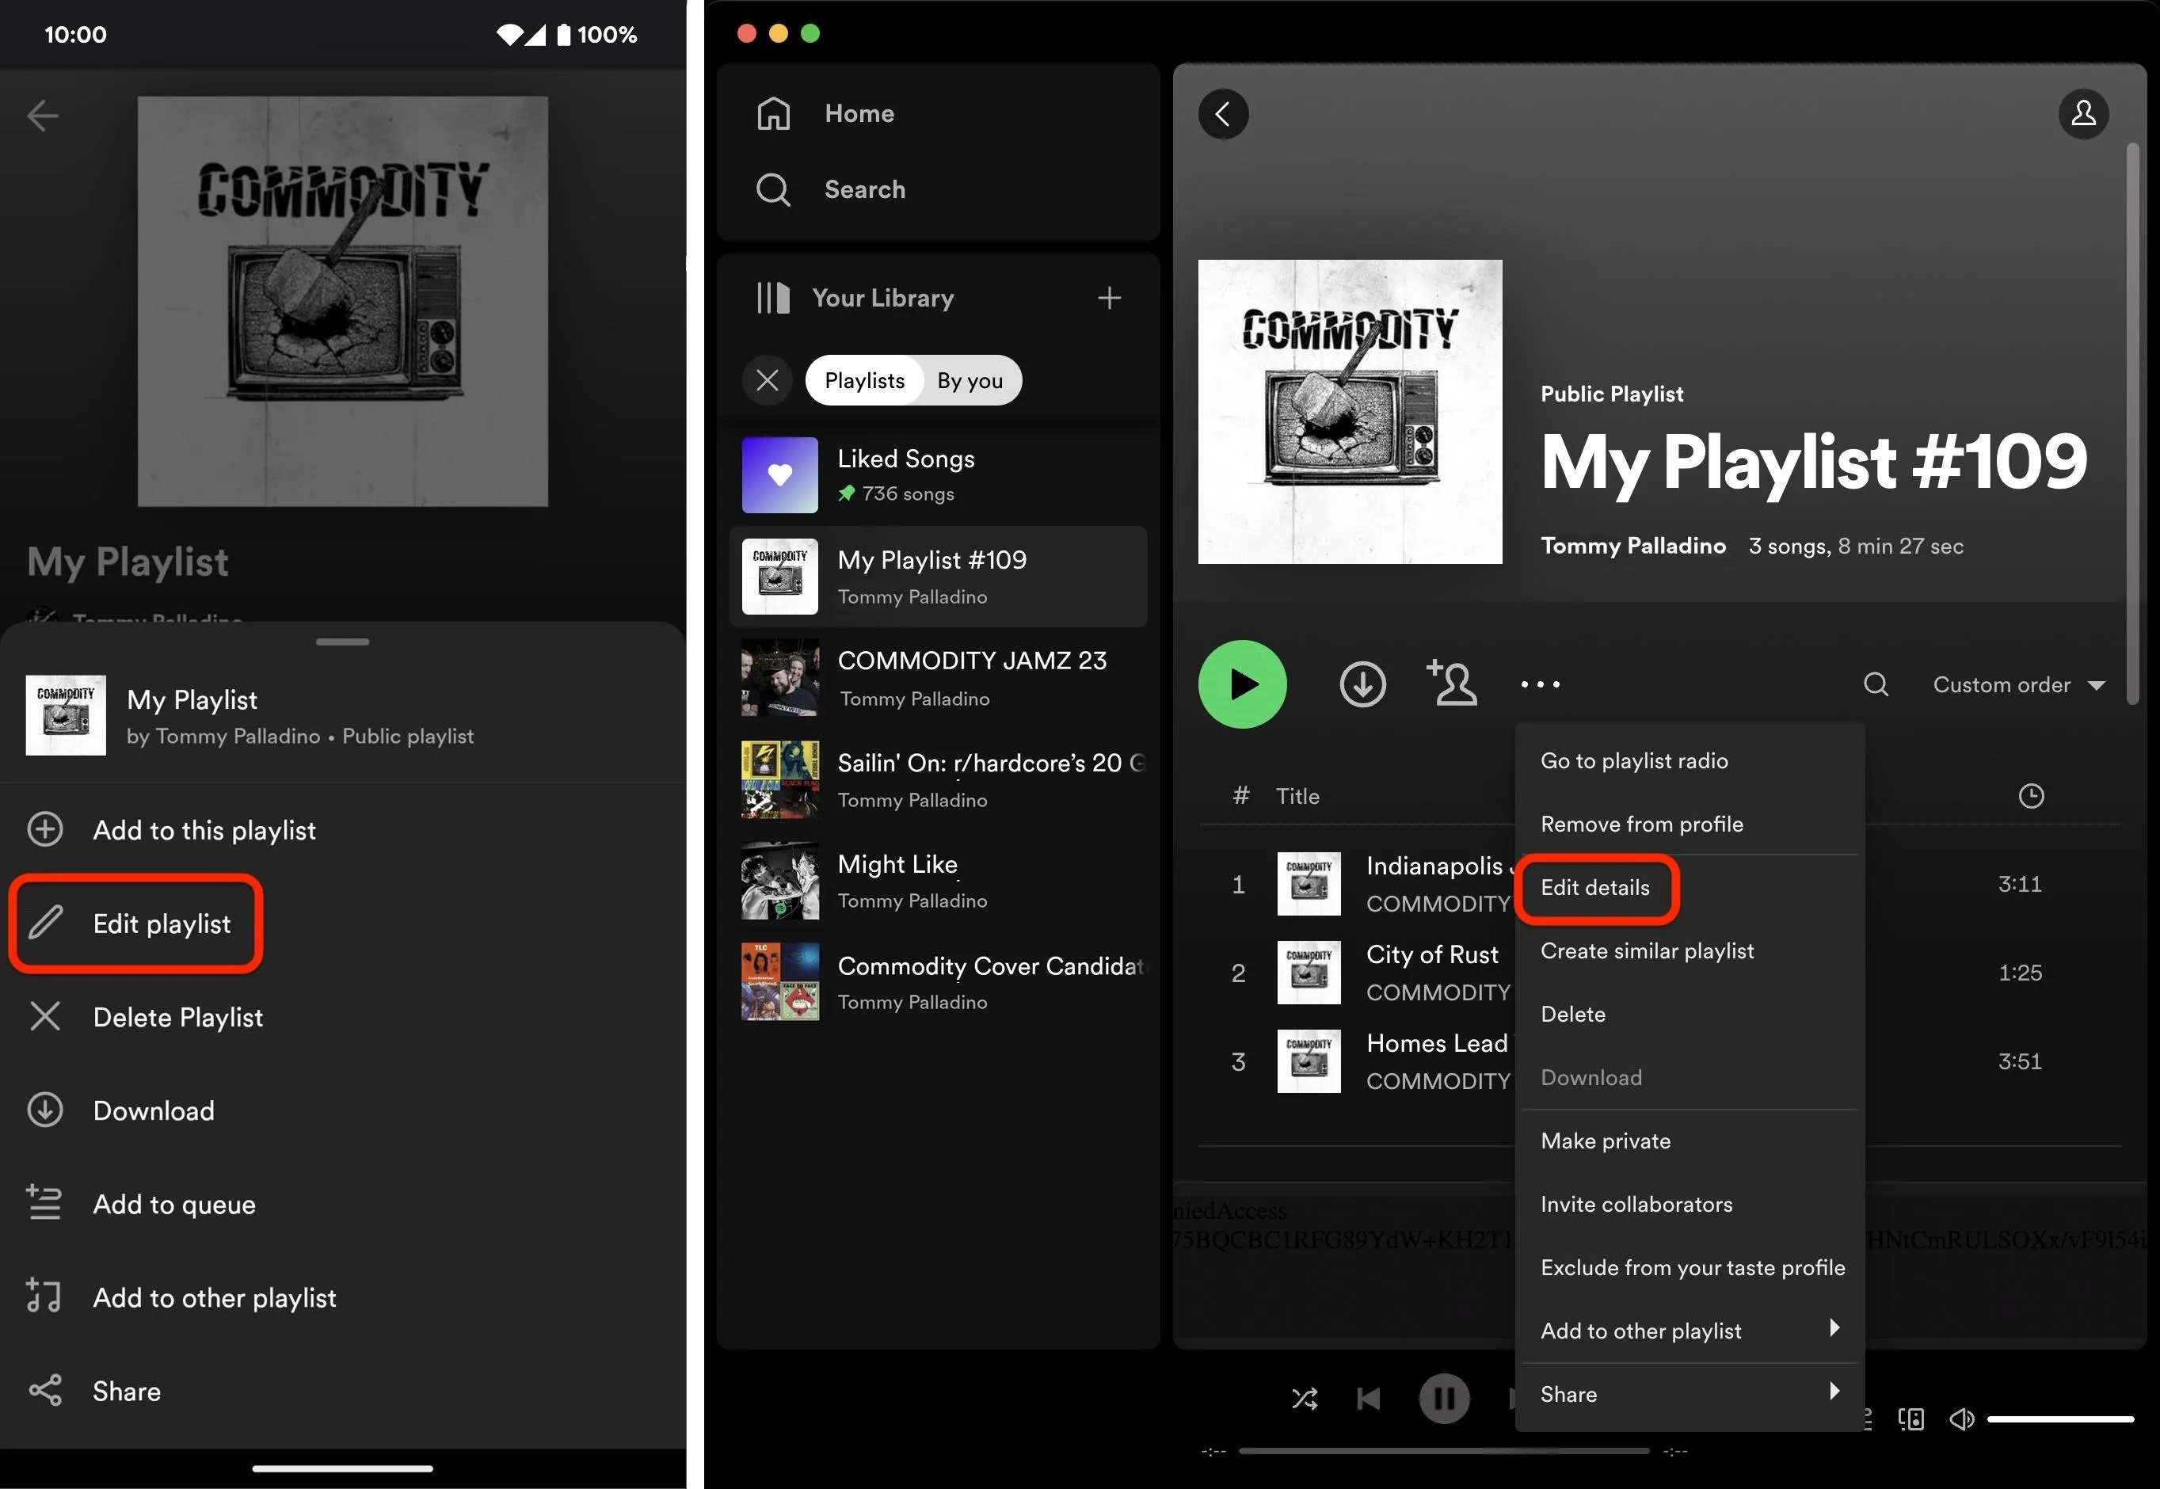The width and height of the screenshot is (2160, 1489).
Task: Open Search in desktop sidebar
Action: click(x=830, y=189)
